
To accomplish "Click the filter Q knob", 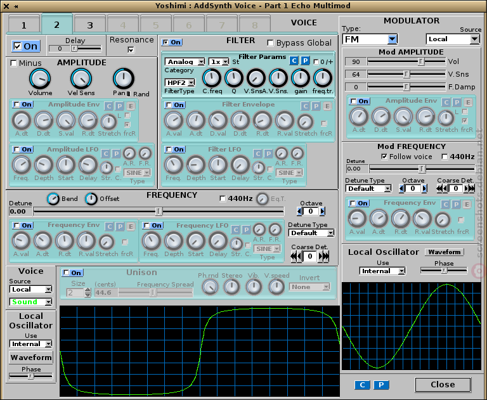I will [234, 77].
